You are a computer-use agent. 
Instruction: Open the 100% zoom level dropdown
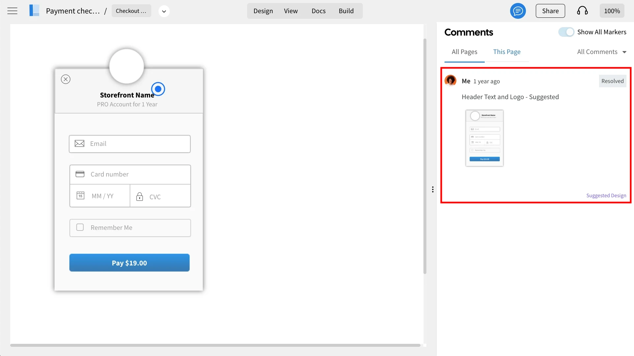click(612, 11)
